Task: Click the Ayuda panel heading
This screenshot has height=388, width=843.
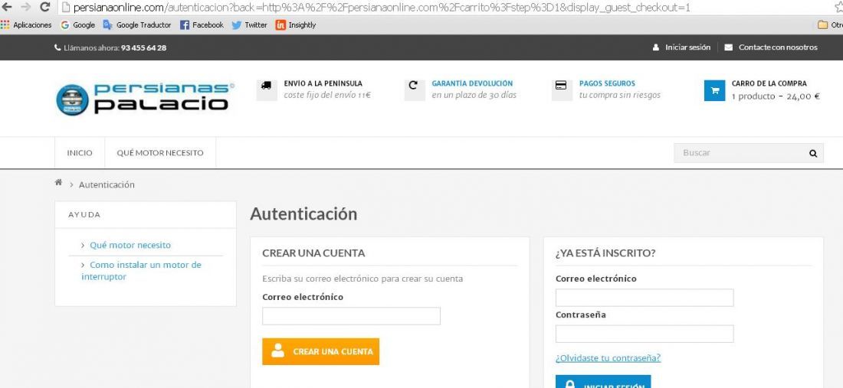Action: (84, 214)
